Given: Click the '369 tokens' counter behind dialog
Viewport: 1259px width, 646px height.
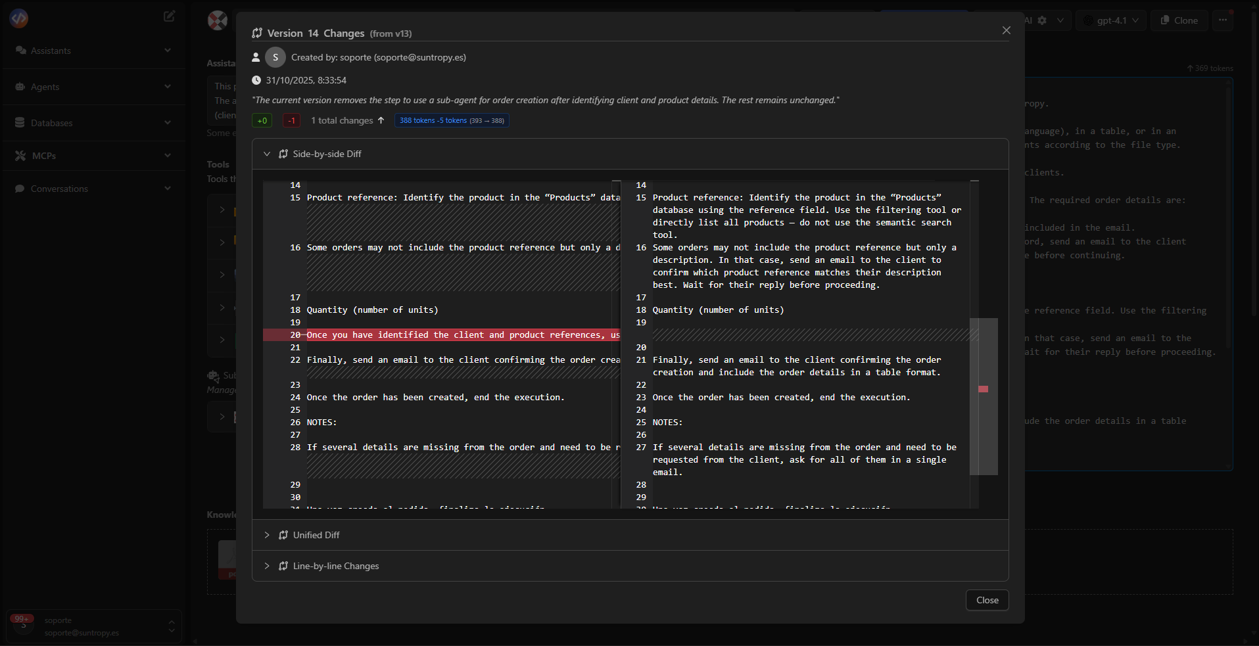Looking at the screenshot, I should [x=1210, y=68].
